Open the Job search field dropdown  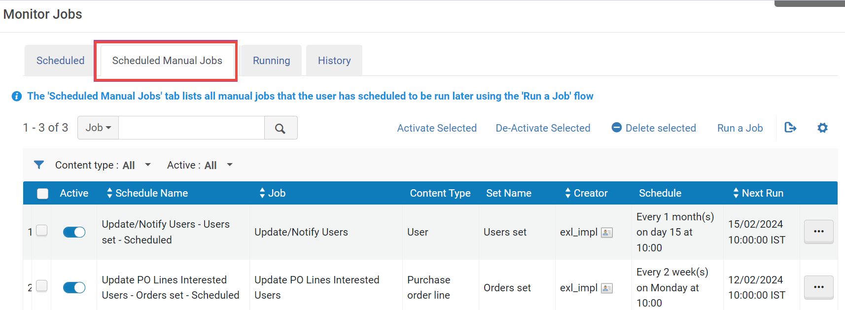coord(98,128)
